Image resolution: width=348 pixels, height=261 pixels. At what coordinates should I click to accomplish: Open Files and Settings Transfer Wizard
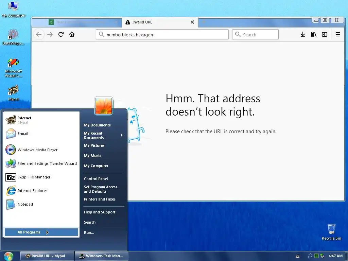tap(41, 163)
